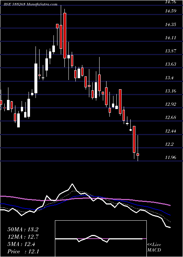Click the 14.59 price axis label

[x=171, y=11]
